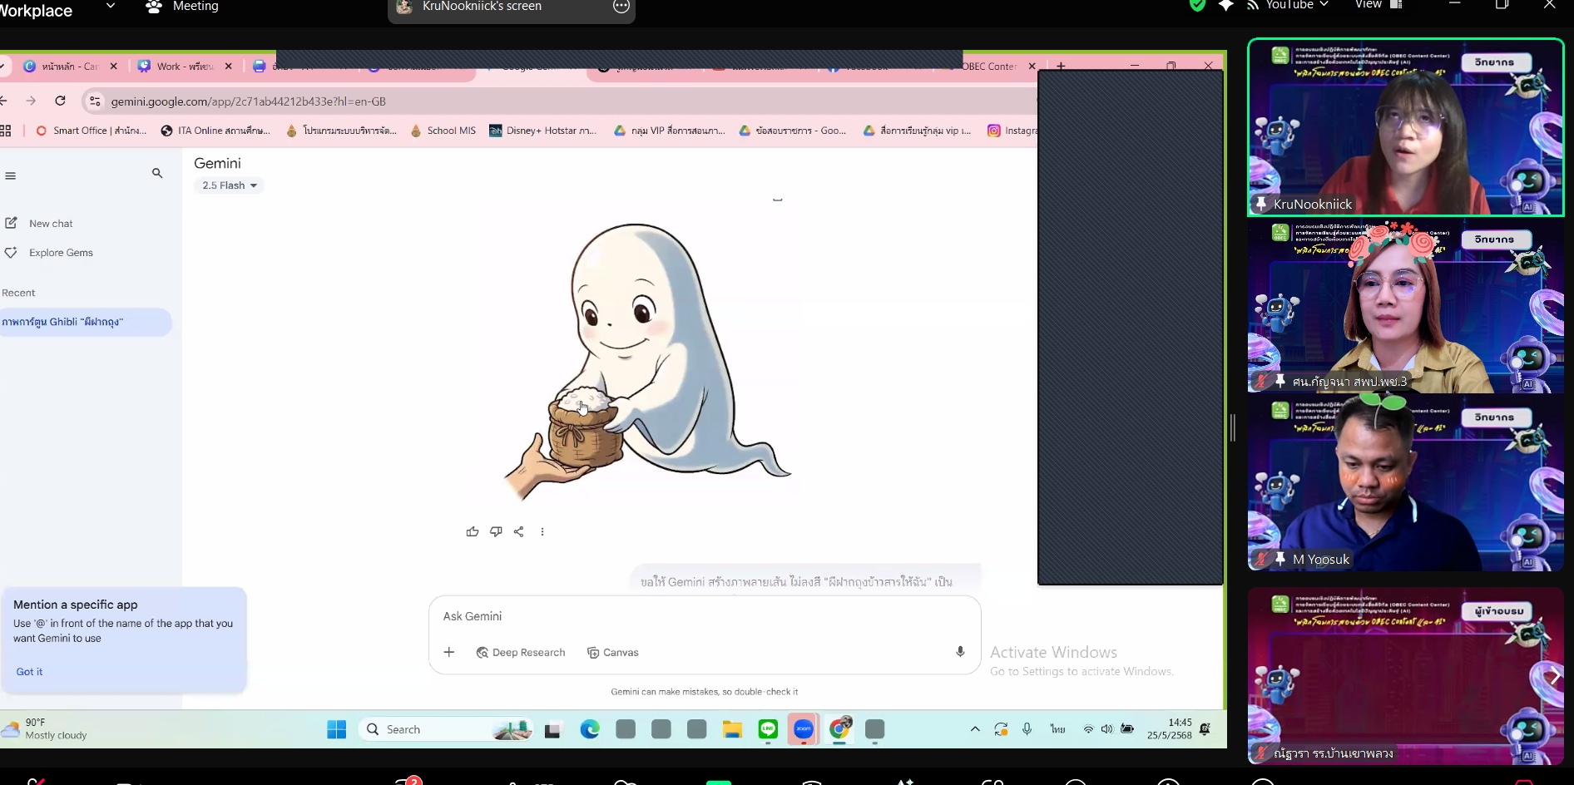Open the speaker volume tray icon
Image resolution: width=1574 pixels, height=785 pixels.
[1107, 729]
